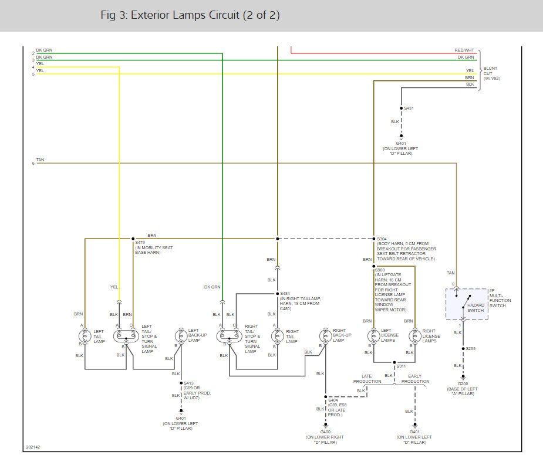Click the G400 ground symbol
Viewport: 543px width, 462px height.
point(326,425)
